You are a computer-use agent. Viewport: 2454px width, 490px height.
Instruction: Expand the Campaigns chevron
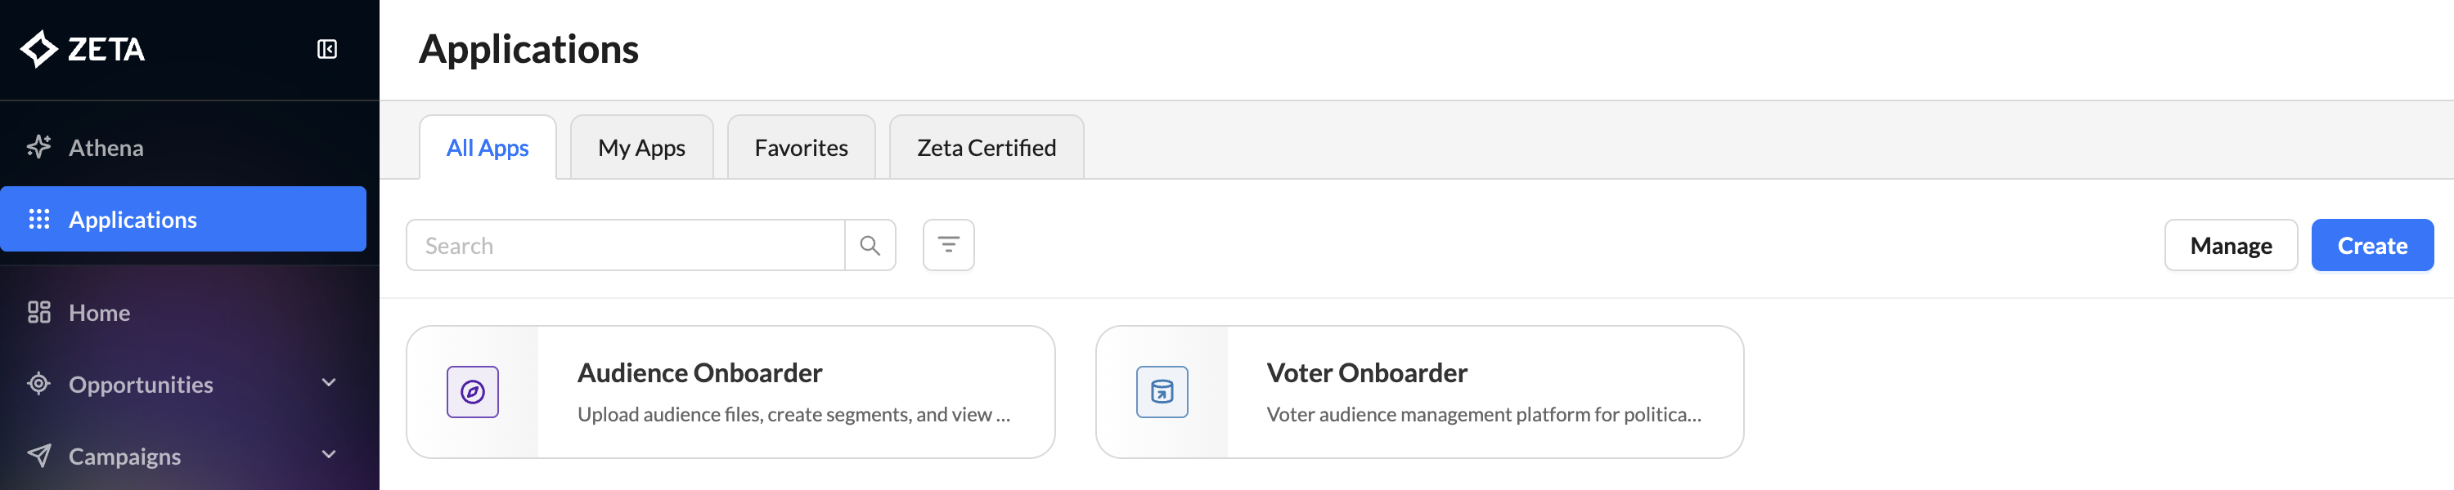(329, 456)
